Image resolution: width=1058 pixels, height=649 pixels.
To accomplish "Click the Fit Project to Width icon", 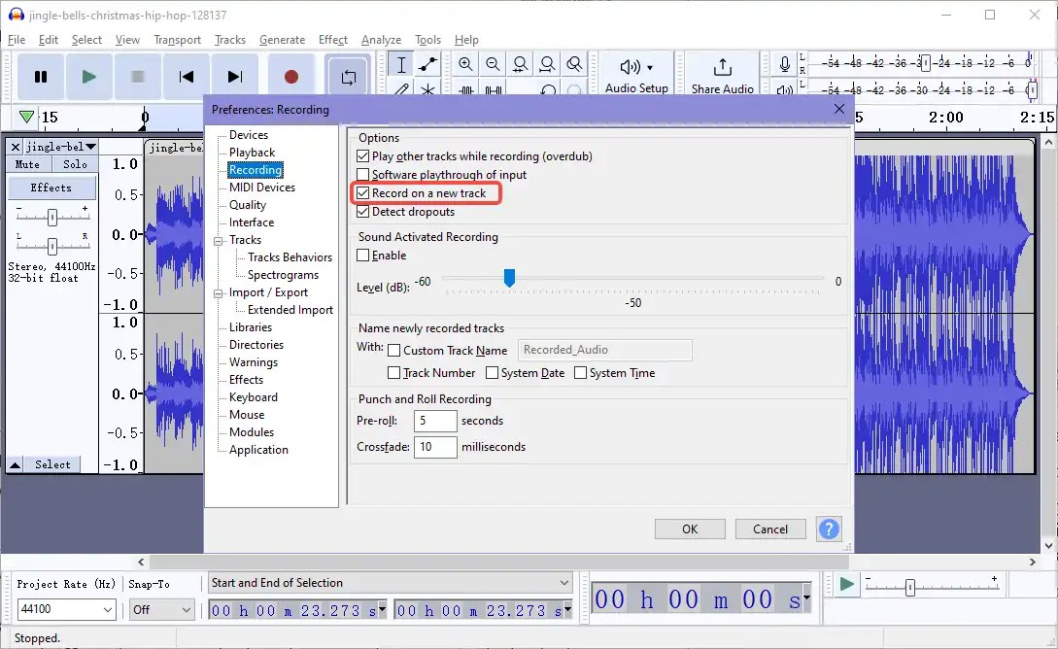I will 547,63.
